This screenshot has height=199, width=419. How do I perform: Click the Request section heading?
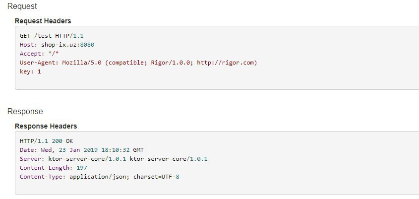22,6
